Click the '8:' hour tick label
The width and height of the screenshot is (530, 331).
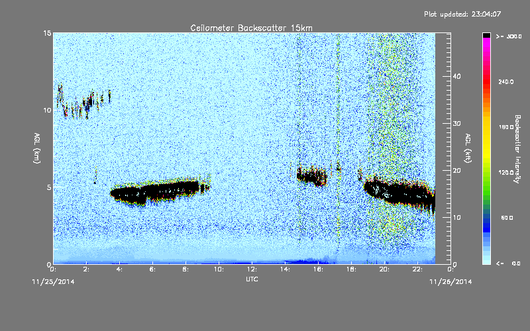(x=186, y=269)
